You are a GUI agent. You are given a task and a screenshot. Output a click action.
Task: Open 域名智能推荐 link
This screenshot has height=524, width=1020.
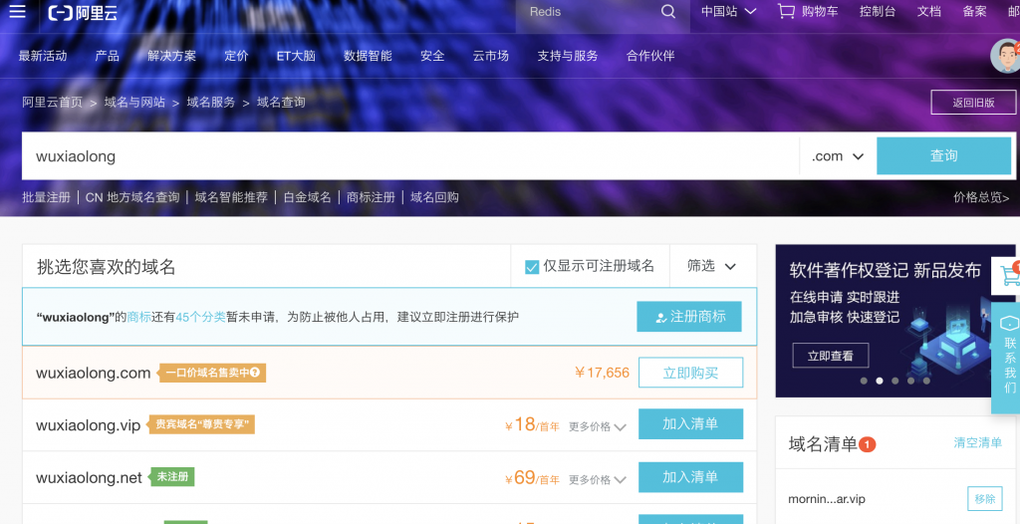coord(231,197)
